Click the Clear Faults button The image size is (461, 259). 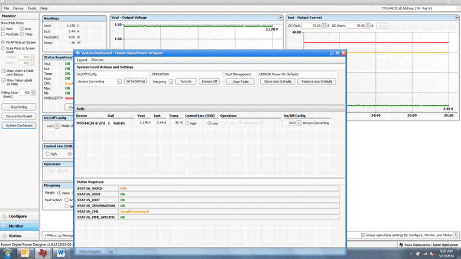pyautogui.click(x=241, y=82)
